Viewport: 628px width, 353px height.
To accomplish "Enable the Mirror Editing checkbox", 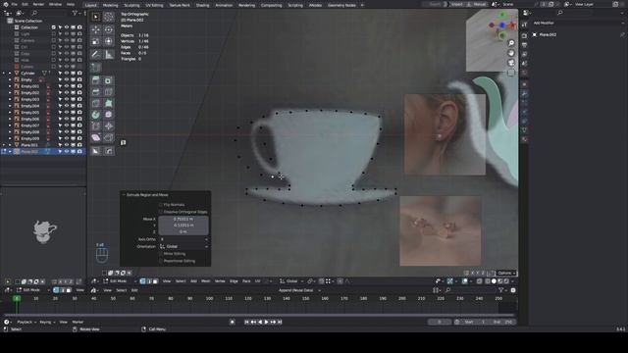I will 161,254.
